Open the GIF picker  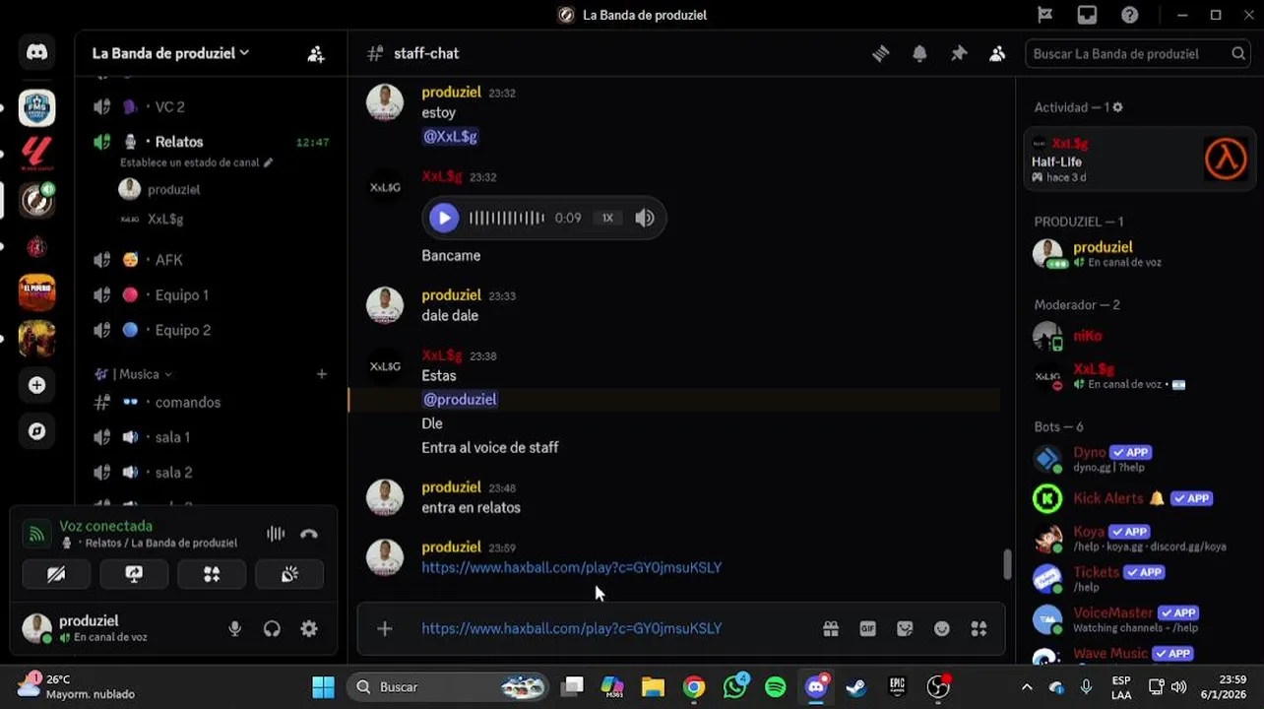click(867, 628)
